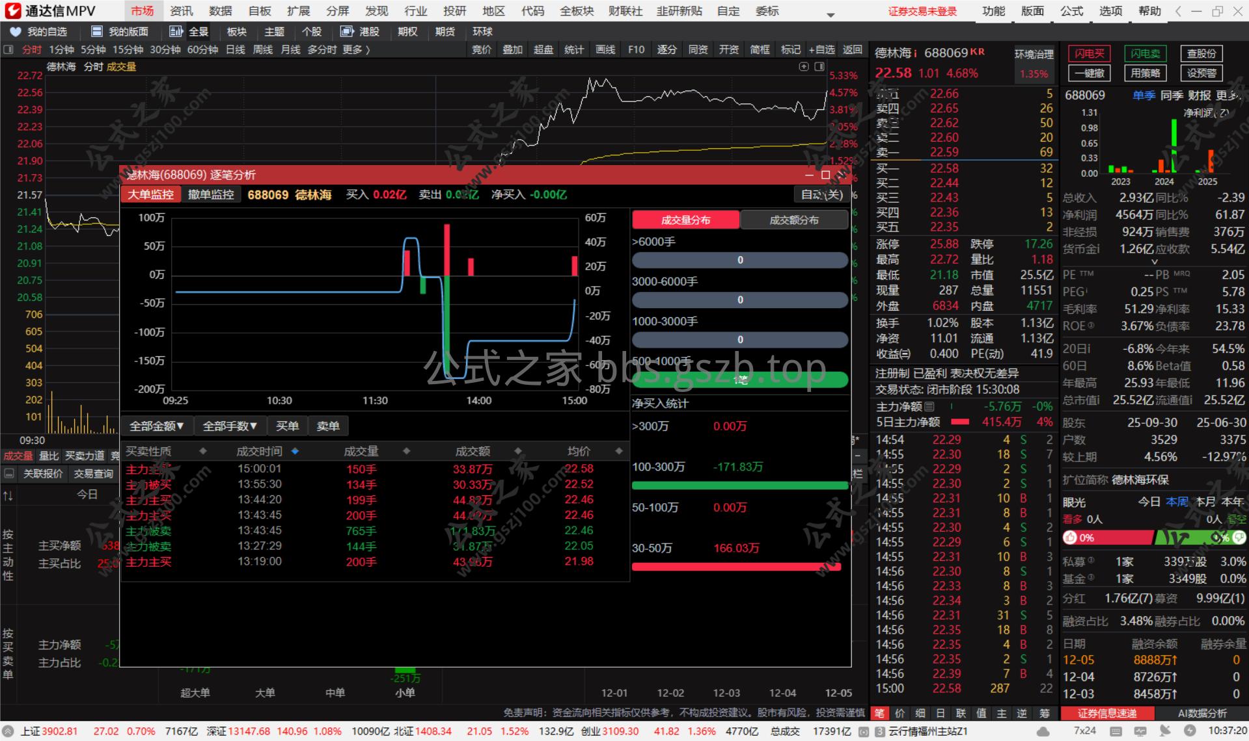The width and height of the screenshot is (1249, 741).
Task: Switch to 成交量分布 view
Action: coord(685,220)
